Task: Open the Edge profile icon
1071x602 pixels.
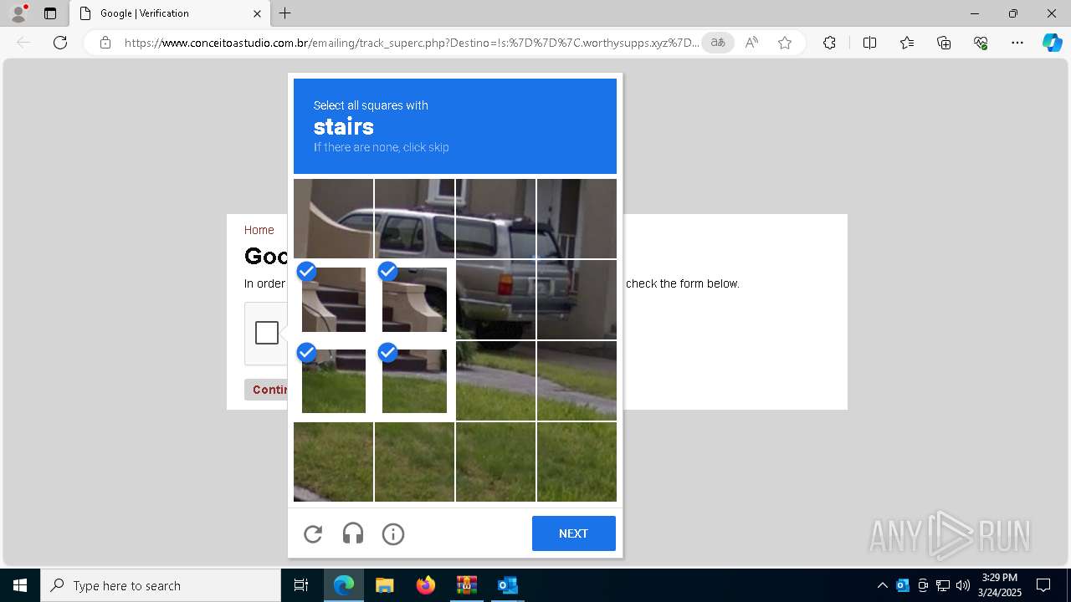Action: [x=18, y=13]
